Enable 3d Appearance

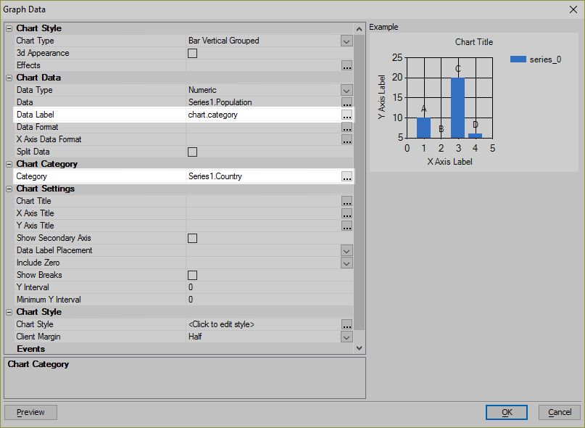tap(191, 53)
